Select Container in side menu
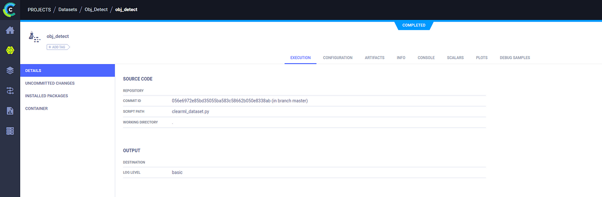602x197 pixels. (37, 108)
